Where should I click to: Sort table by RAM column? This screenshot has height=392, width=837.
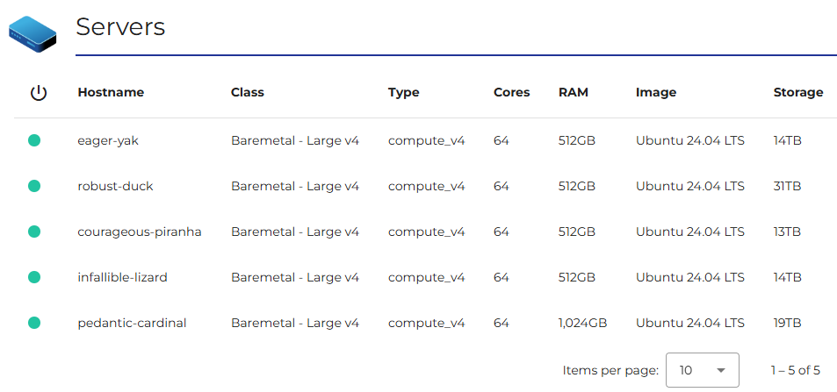(574, 92)
